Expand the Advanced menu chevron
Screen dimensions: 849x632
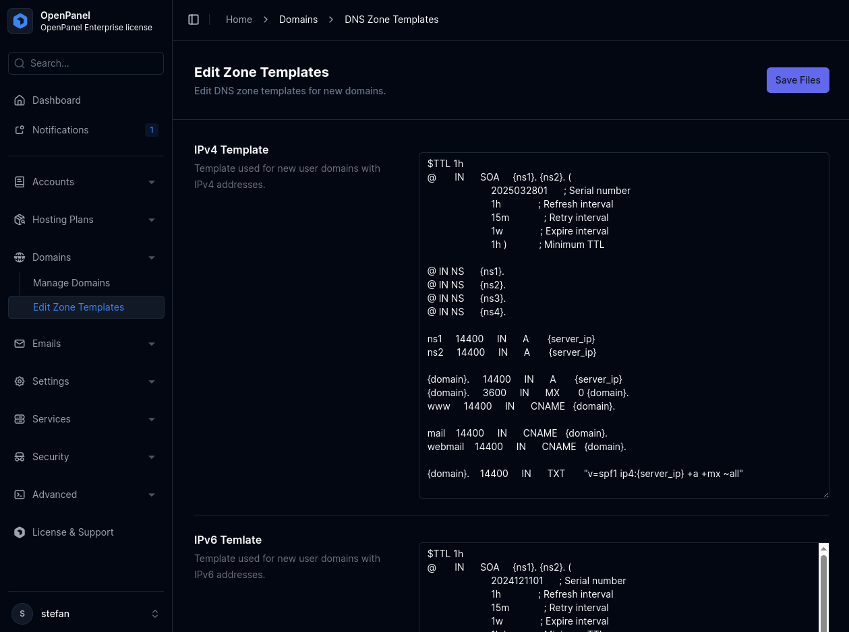(152, 495)
